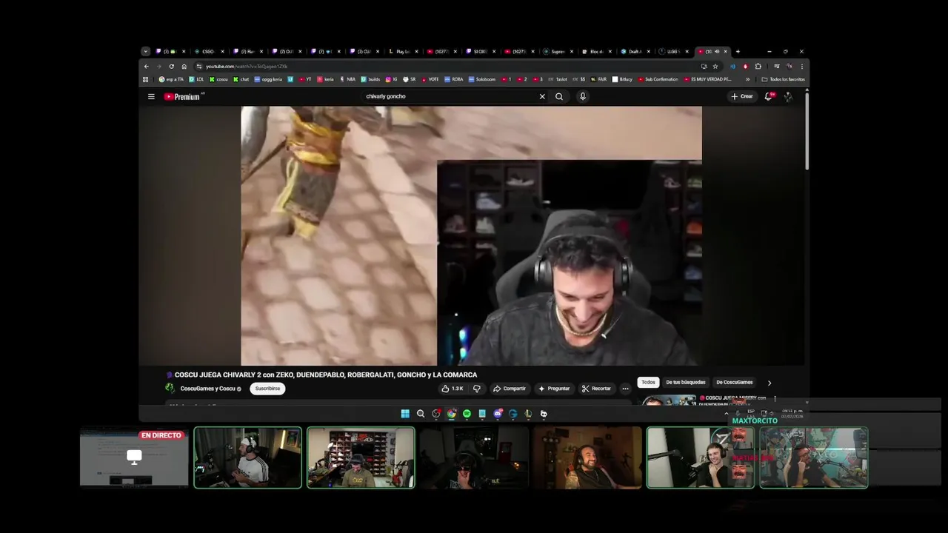Open the opgg keria bookmark
The image size is (948, 533).
point(268,79)
